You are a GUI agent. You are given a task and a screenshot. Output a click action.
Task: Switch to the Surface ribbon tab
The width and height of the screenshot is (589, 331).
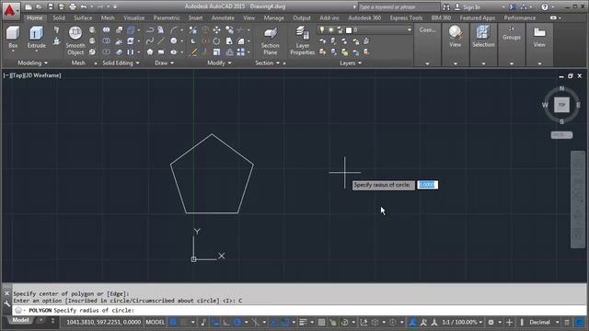click(x=83, y=17)
